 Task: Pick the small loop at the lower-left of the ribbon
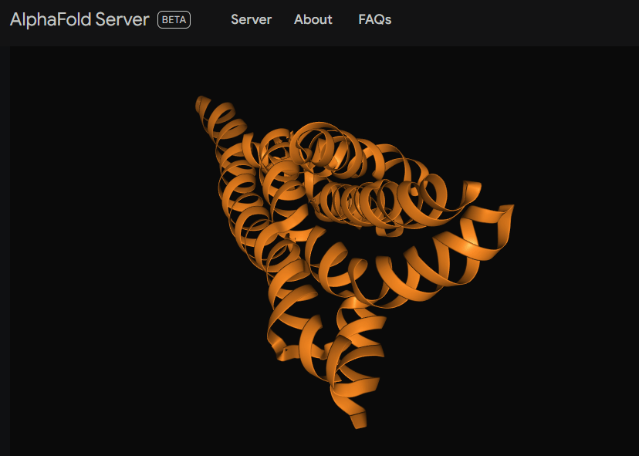point(287,351)
